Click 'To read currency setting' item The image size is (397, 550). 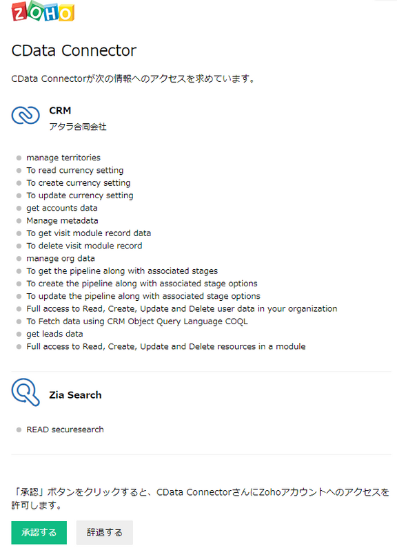75,170
